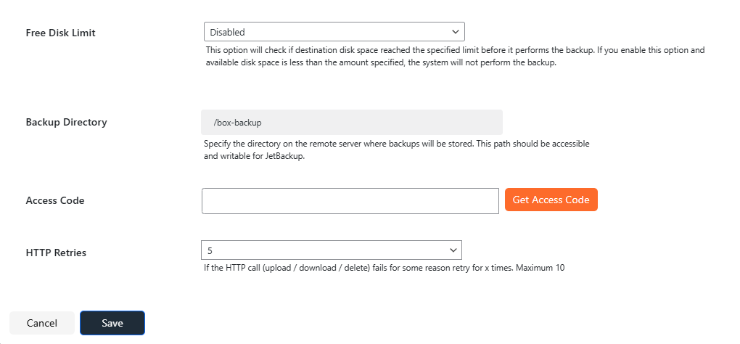This screenshot has height=344, width=740.
Task: Click the Free Disk Limit label
Action: [x=61, y=33]
